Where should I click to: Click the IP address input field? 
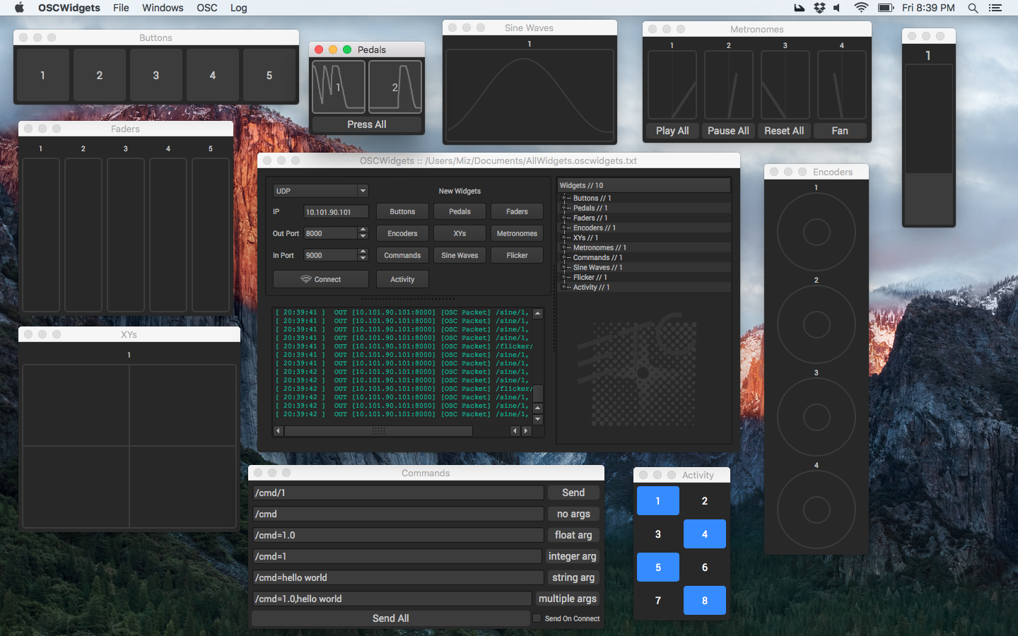pyautogui.click(x=336, y=212)
